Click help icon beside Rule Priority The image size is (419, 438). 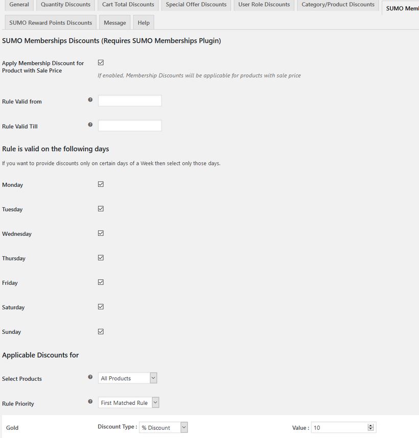(x=90, y=401)
